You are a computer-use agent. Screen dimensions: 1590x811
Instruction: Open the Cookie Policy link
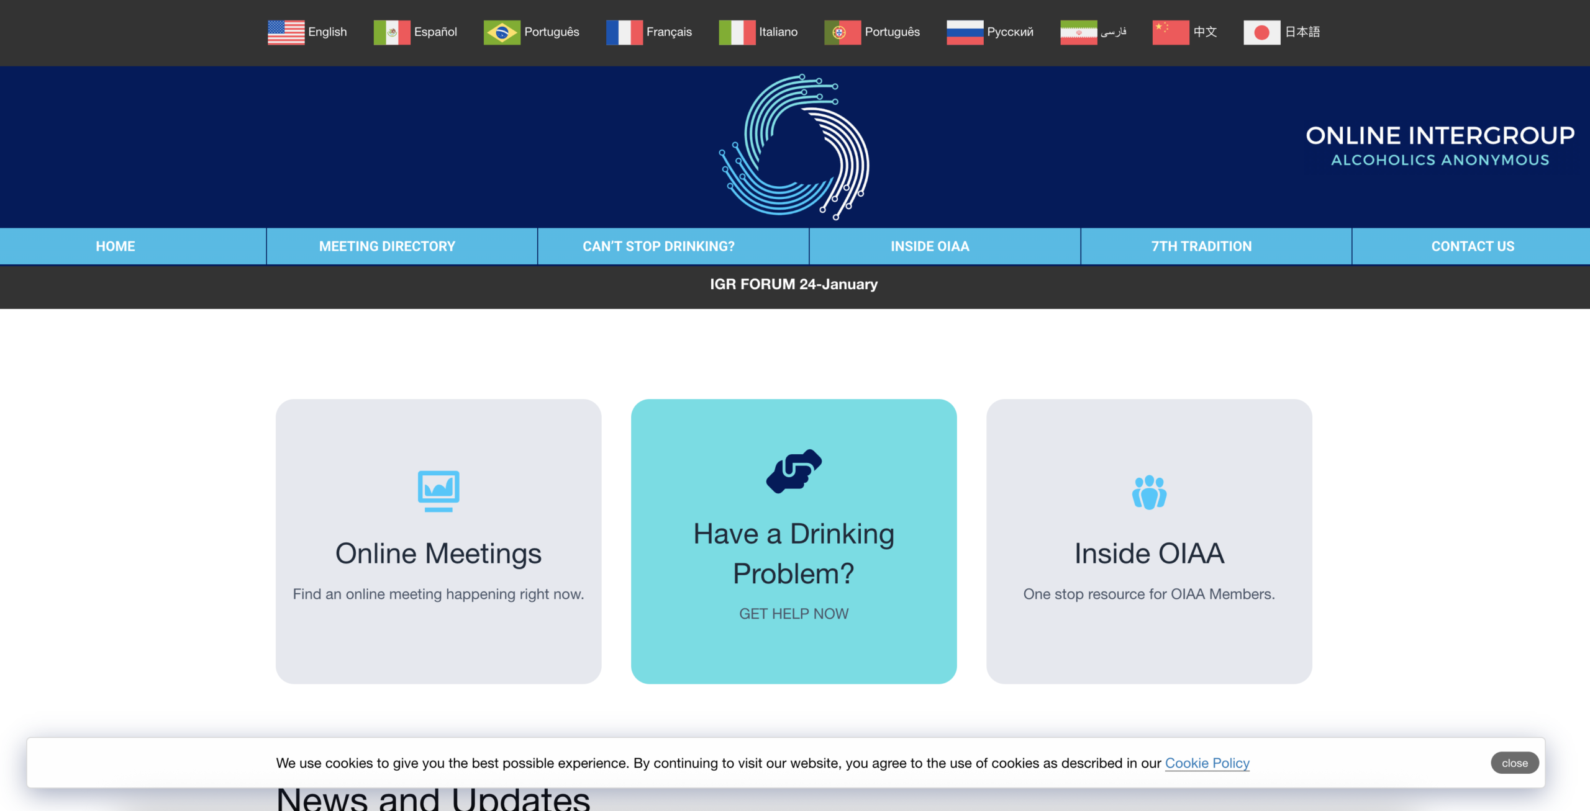point(1206,763)
